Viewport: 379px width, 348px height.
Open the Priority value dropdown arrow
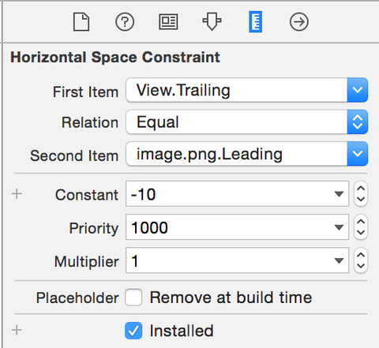[339, 227]
